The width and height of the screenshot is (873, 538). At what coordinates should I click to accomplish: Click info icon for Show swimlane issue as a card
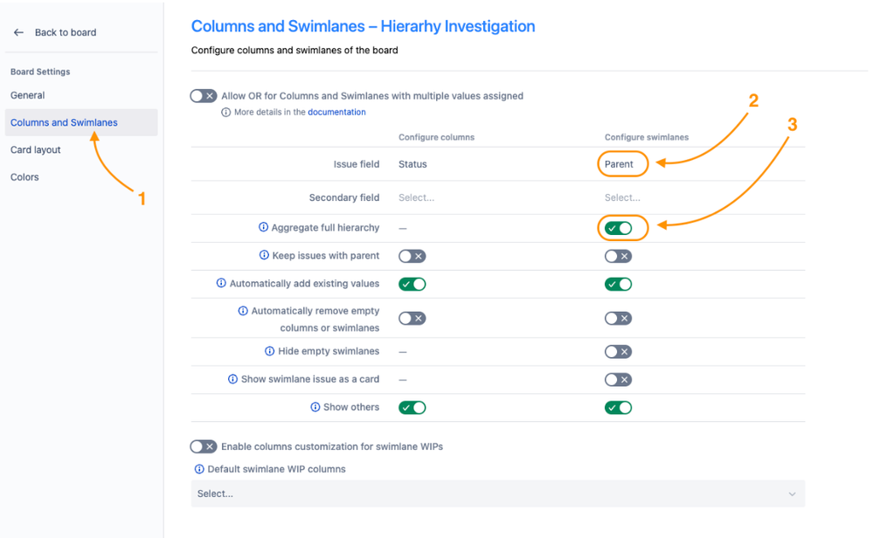click(232, 379)
